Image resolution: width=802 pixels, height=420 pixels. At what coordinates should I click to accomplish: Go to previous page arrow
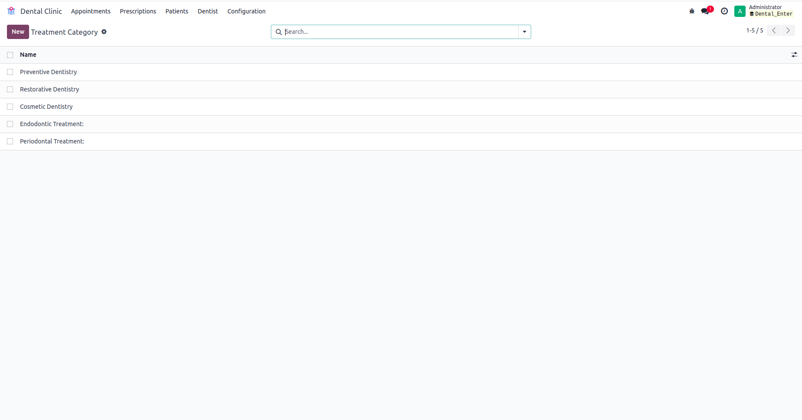click(774, 30)
